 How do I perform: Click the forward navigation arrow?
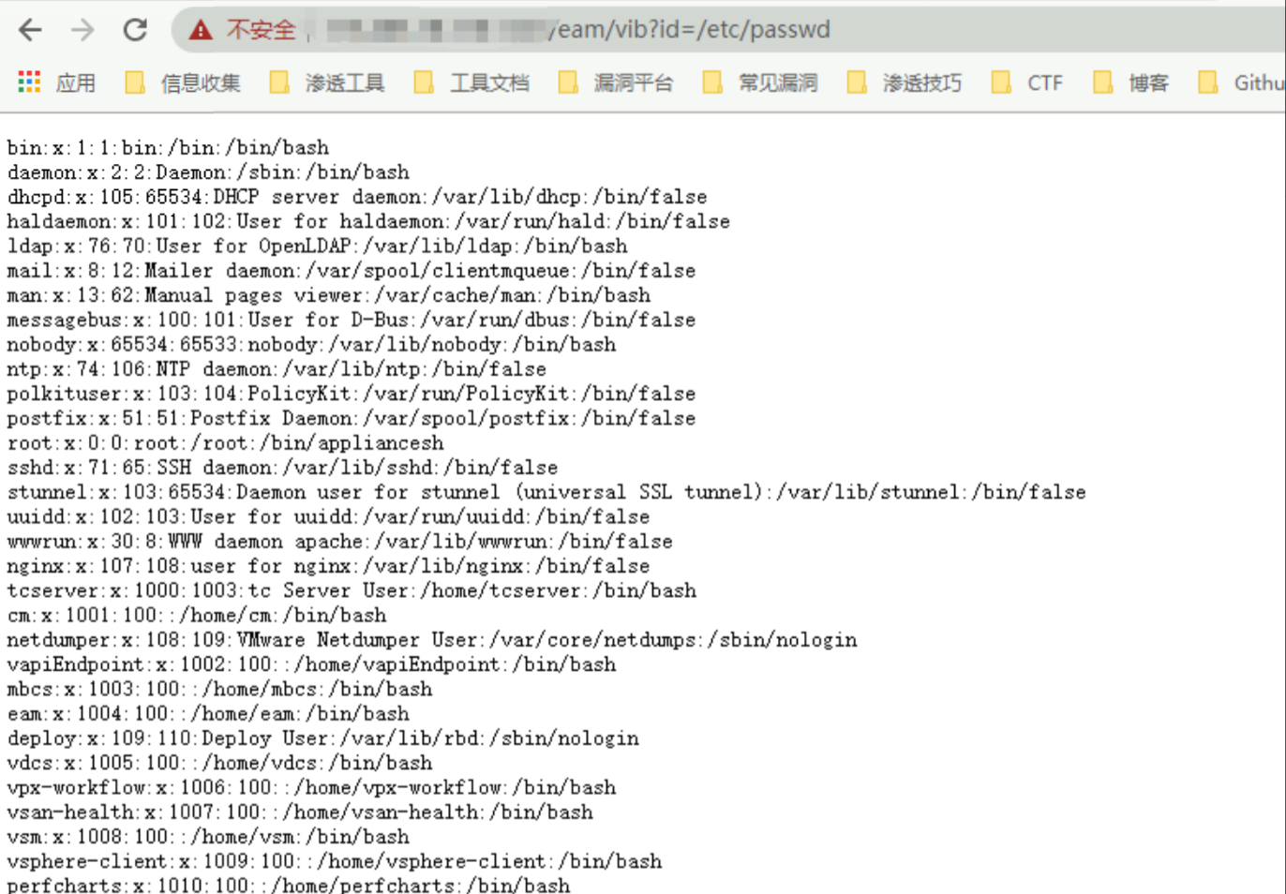click(82, 30)
